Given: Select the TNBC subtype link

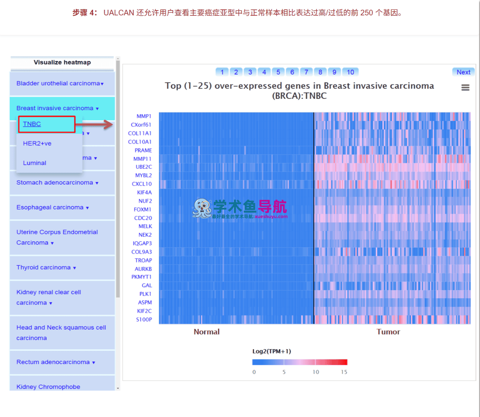Looking at the screenshot, I should tap(32, 124).
